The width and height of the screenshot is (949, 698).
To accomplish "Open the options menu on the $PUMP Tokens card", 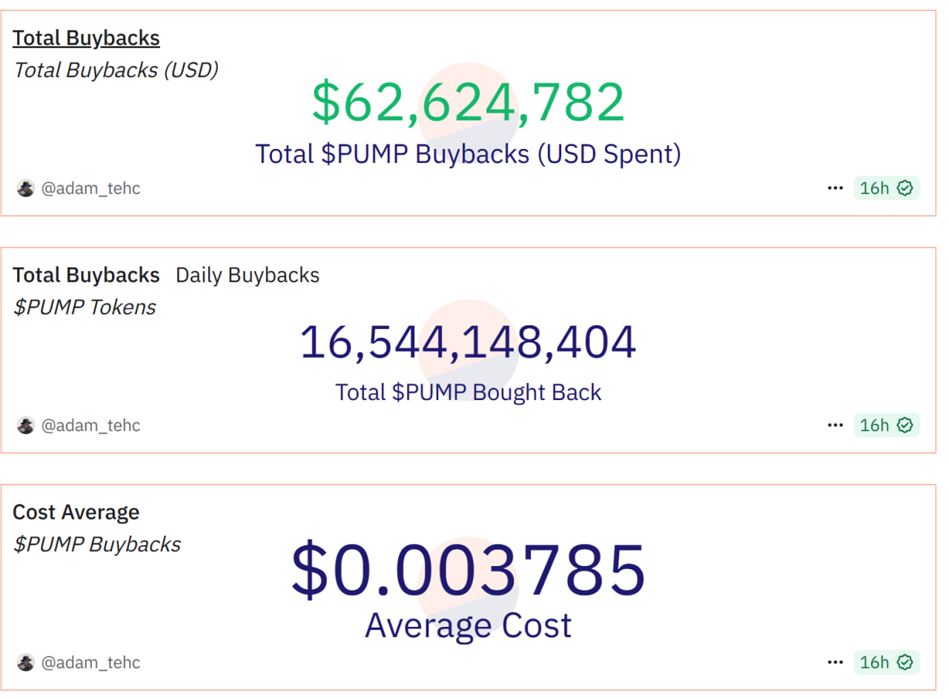I will (835, 425).
